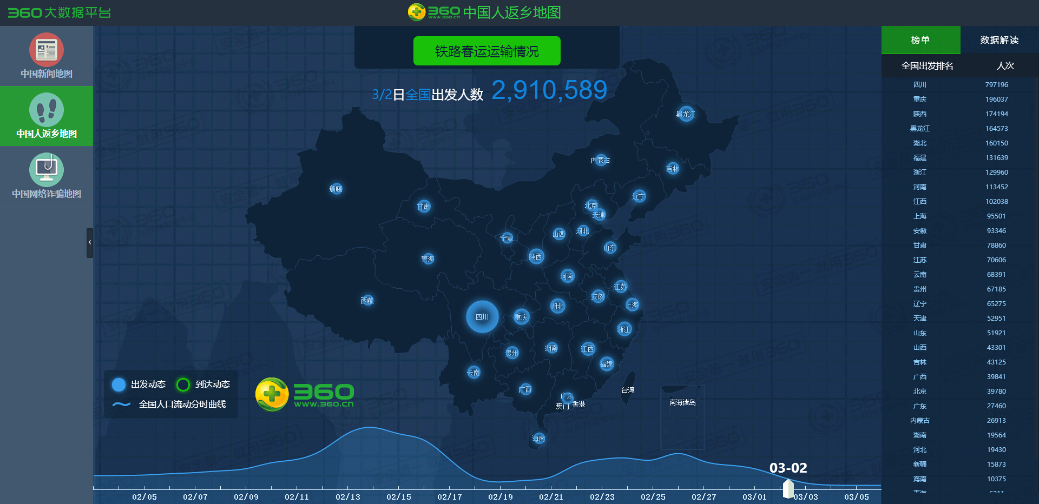Click the 360 www.360.cn logo on map
The width and height of the screenshot is (1039, 504).
click(305, 394)
